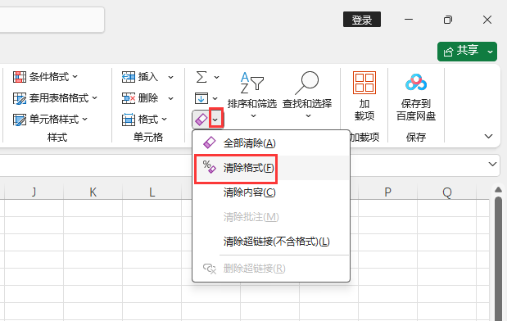Collapse the ribbon with the chevron

[488, 137]
